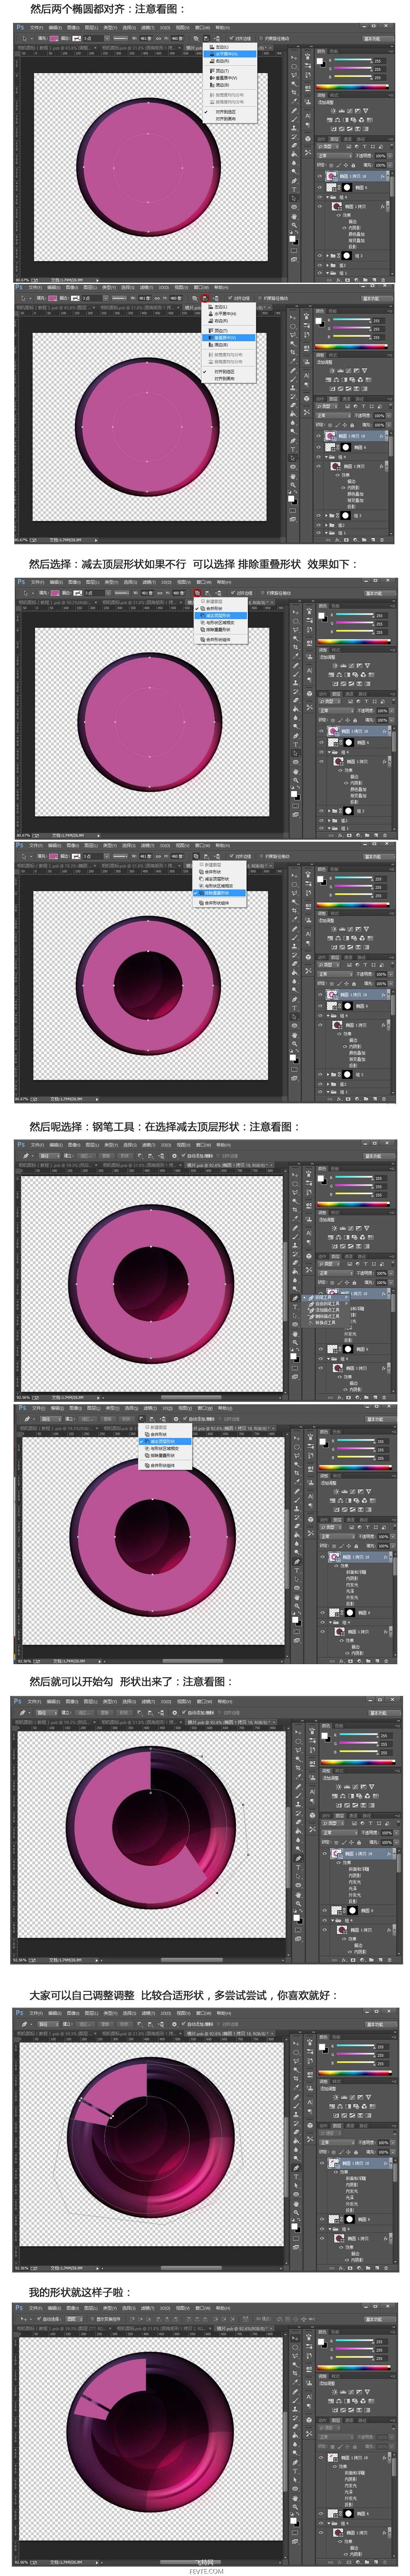410x2576 pixels.
Task: Click the Ps logo in the last screenshot
Action: 20,2307
